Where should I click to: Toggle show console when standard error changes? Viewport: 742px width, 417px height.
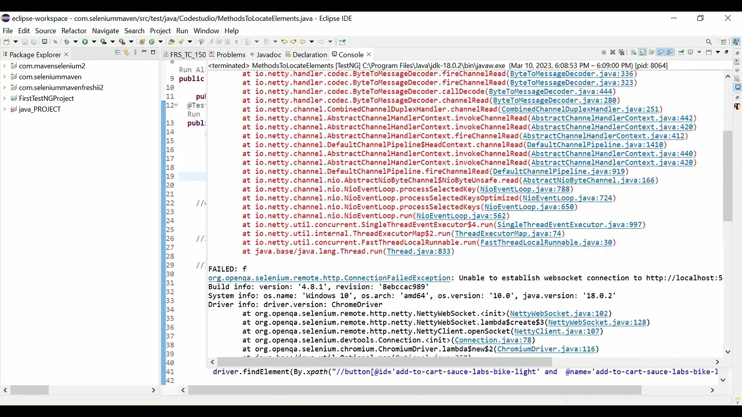tap(670, 52)
